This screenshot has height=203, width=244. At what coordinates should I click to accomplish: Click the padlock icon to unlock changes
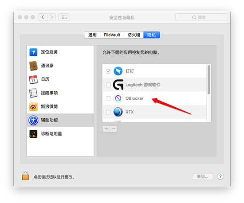(x=26, y=176)
